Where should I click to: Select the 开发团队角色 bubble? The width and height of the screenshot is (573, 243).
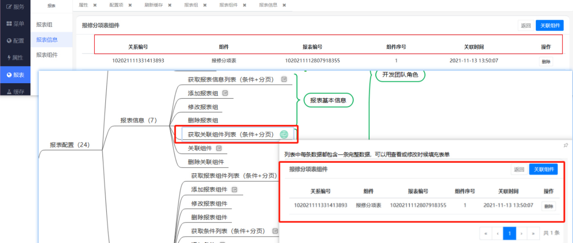[400, 75]
